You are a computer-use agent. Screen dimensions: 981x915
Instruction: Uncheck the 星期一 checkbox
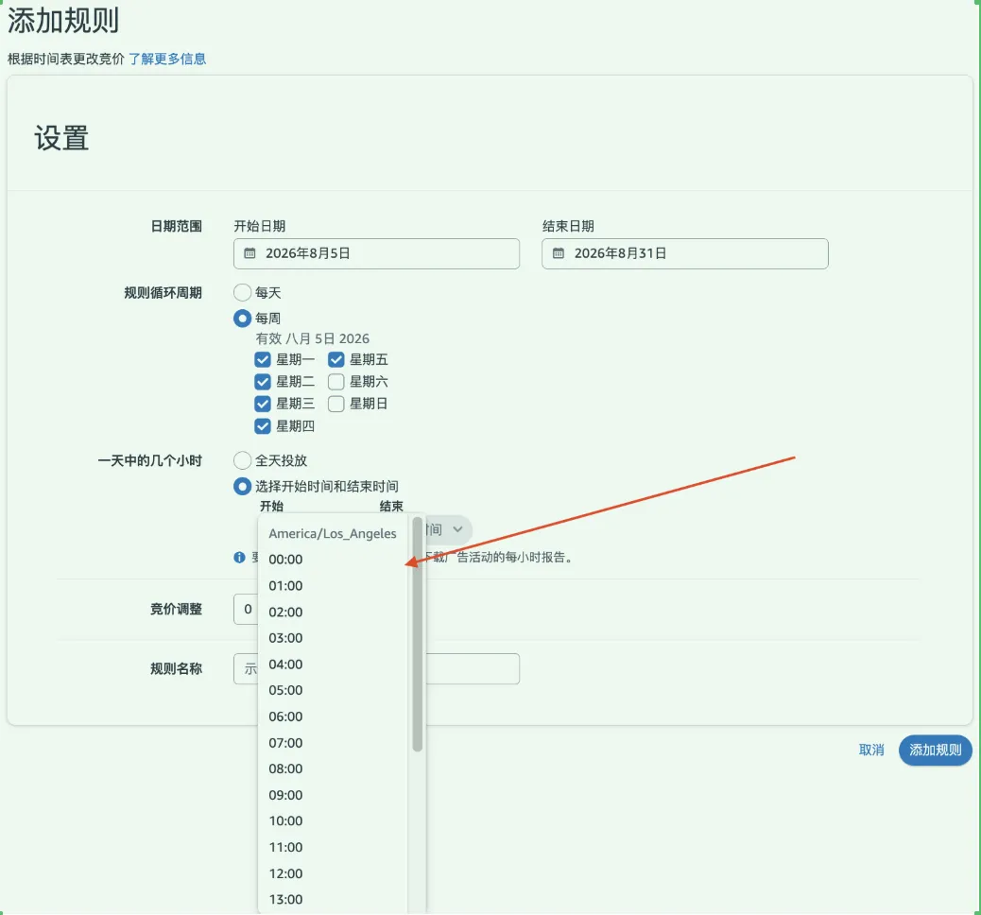point(263,360)
